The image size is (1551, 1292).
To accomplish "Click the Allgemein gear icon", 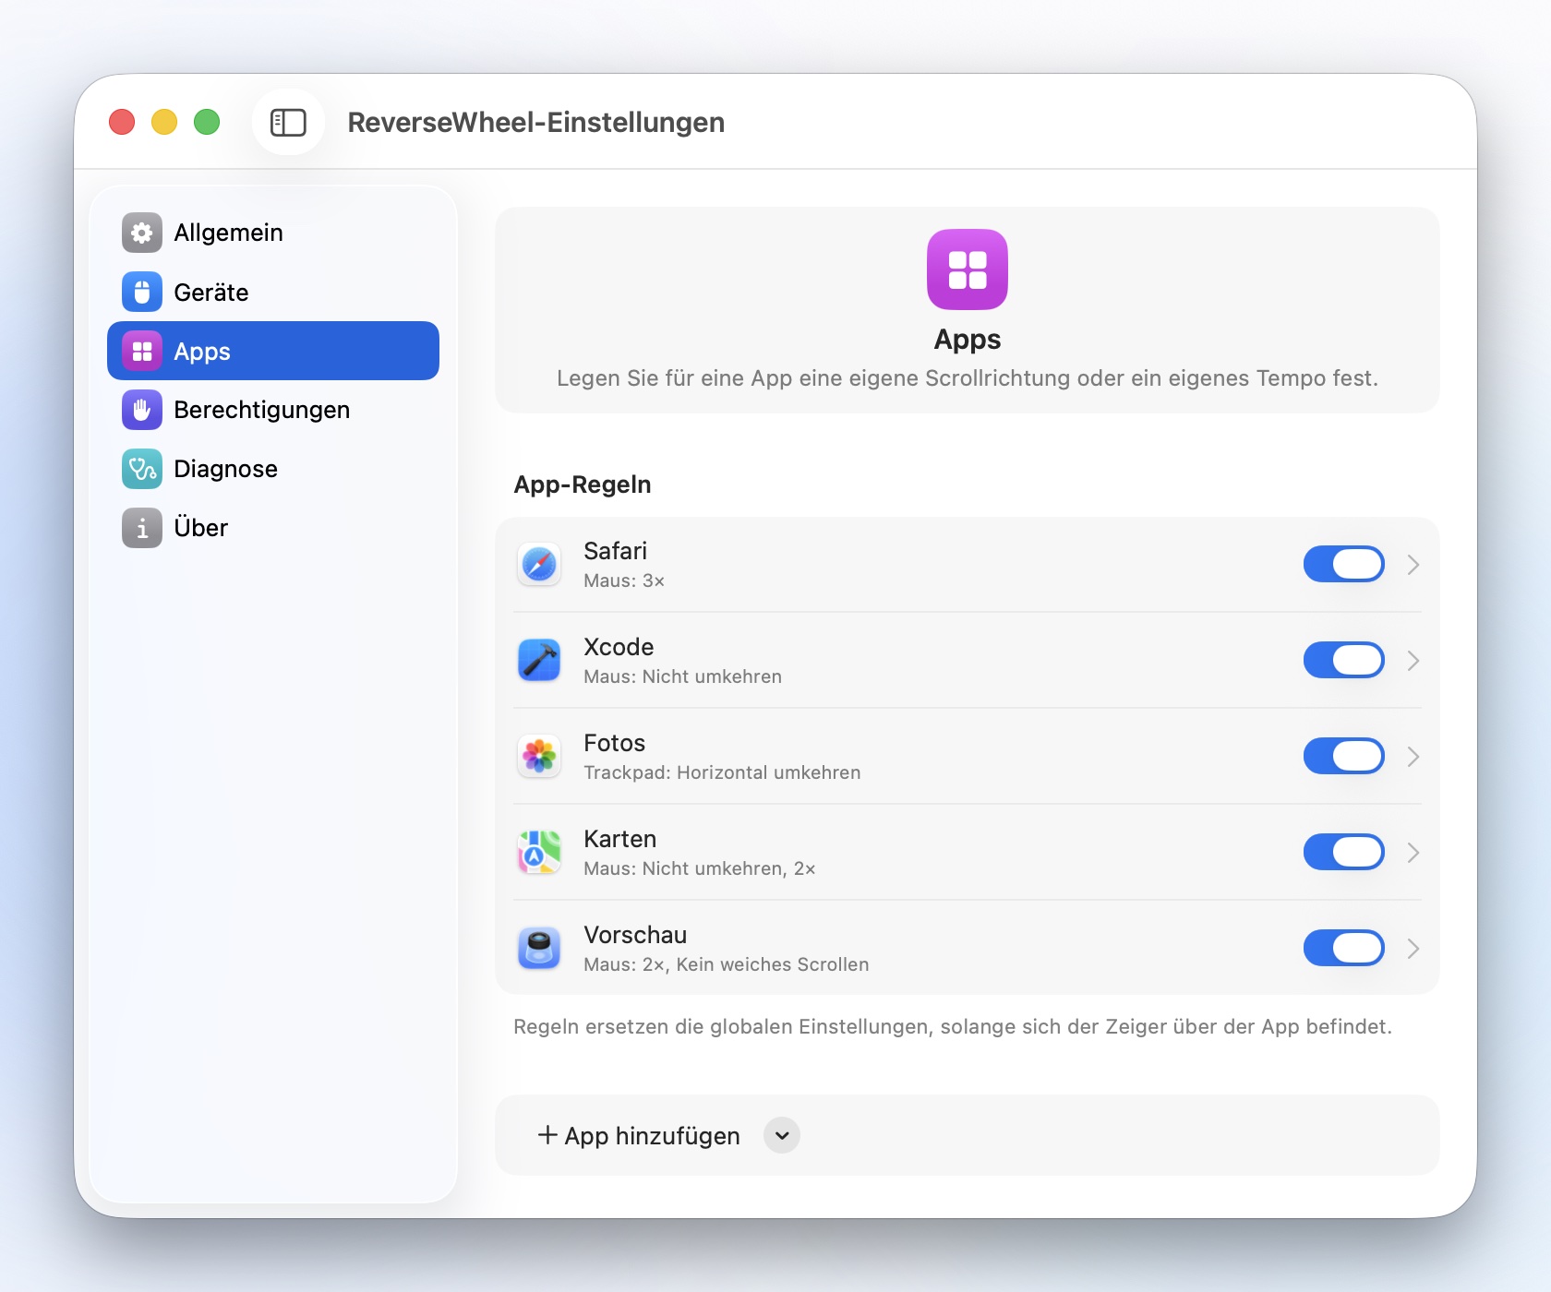I will coord(142,233).
